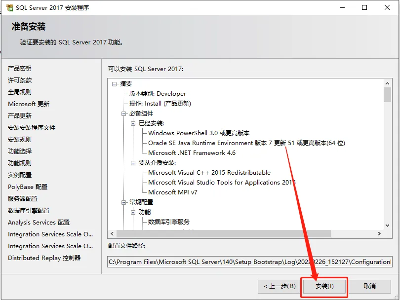This screenshot has height=300, width=400.
Task: Click the Visual Studio Tools for Applications row
Action: [x=222, y=183]
